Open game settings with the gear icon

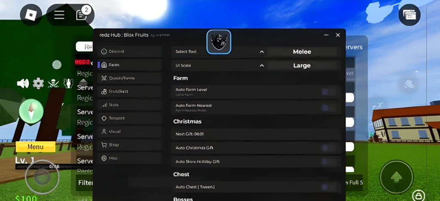tap(38, 84)
